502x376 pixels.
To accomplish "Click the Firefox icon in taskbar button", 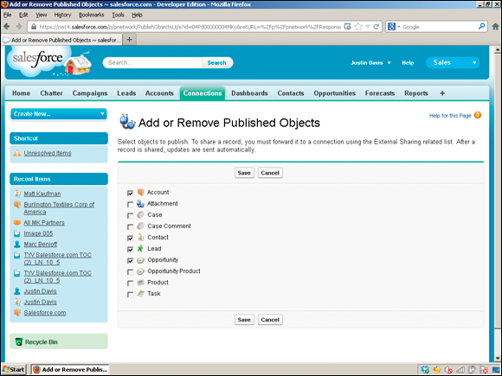I will pos(36,369).
